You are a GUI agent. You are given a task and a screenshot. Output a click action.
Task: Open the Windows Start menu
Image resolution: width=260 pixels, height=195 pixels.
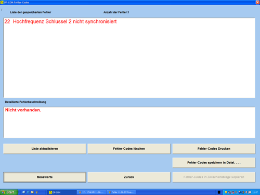9,192
